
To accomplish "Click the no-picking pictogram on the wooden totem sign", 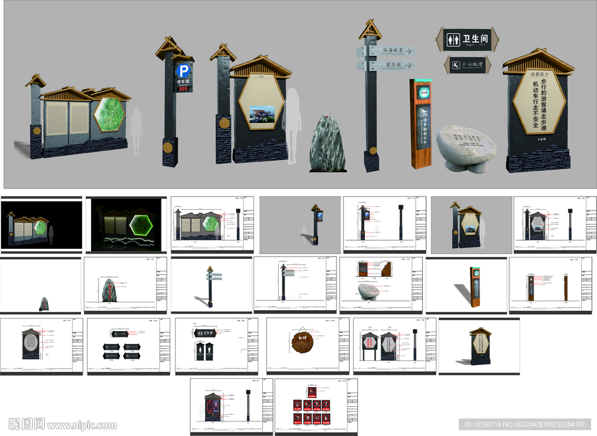I will pos(423,112).
